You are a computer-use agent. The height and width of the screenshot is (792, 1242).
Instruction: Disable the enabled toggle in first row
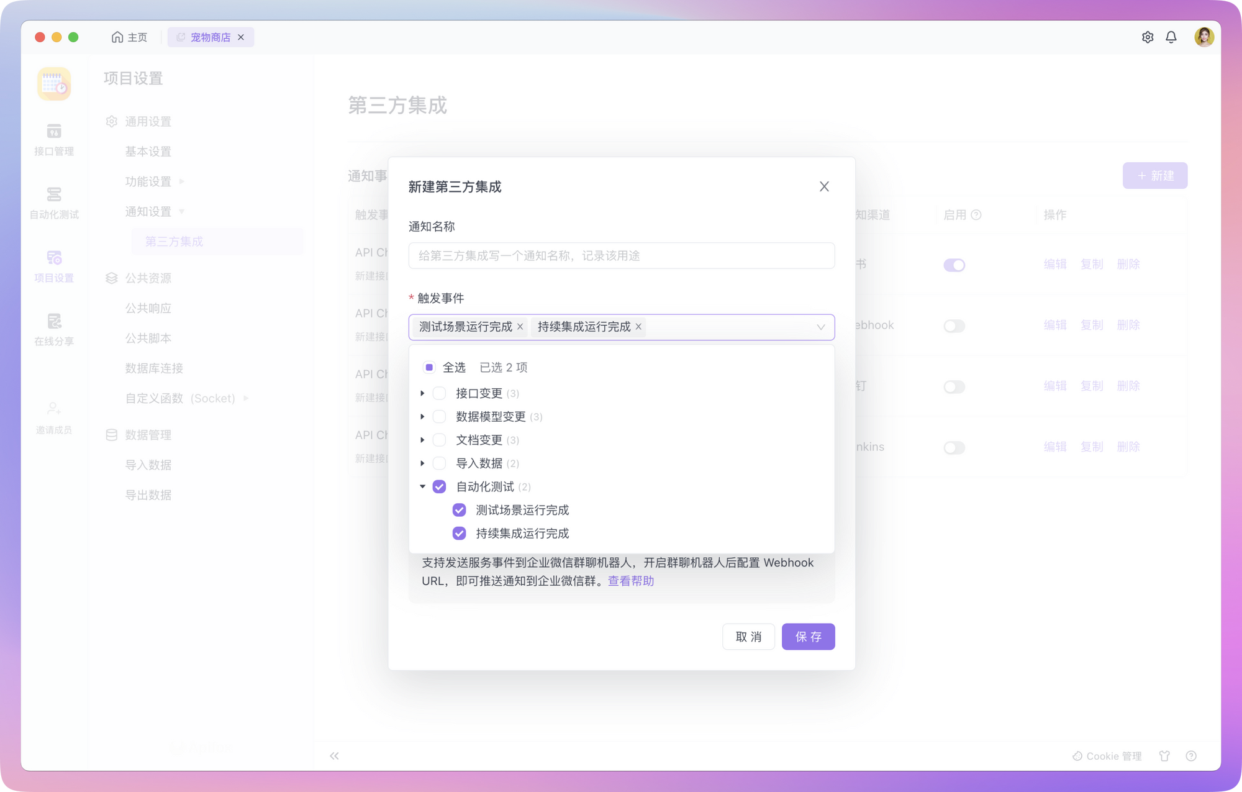coord(954,265)
